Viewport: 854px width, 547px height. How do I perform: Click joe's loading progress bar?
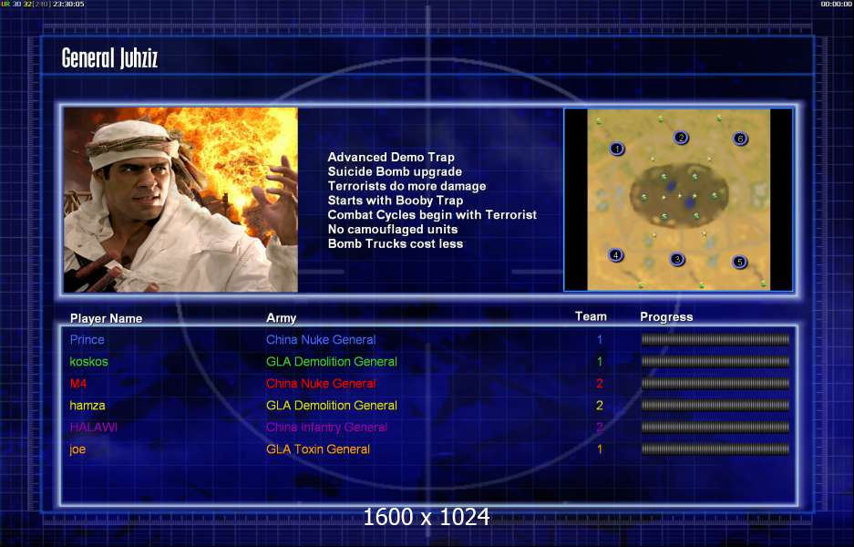[x=715, y=449]
